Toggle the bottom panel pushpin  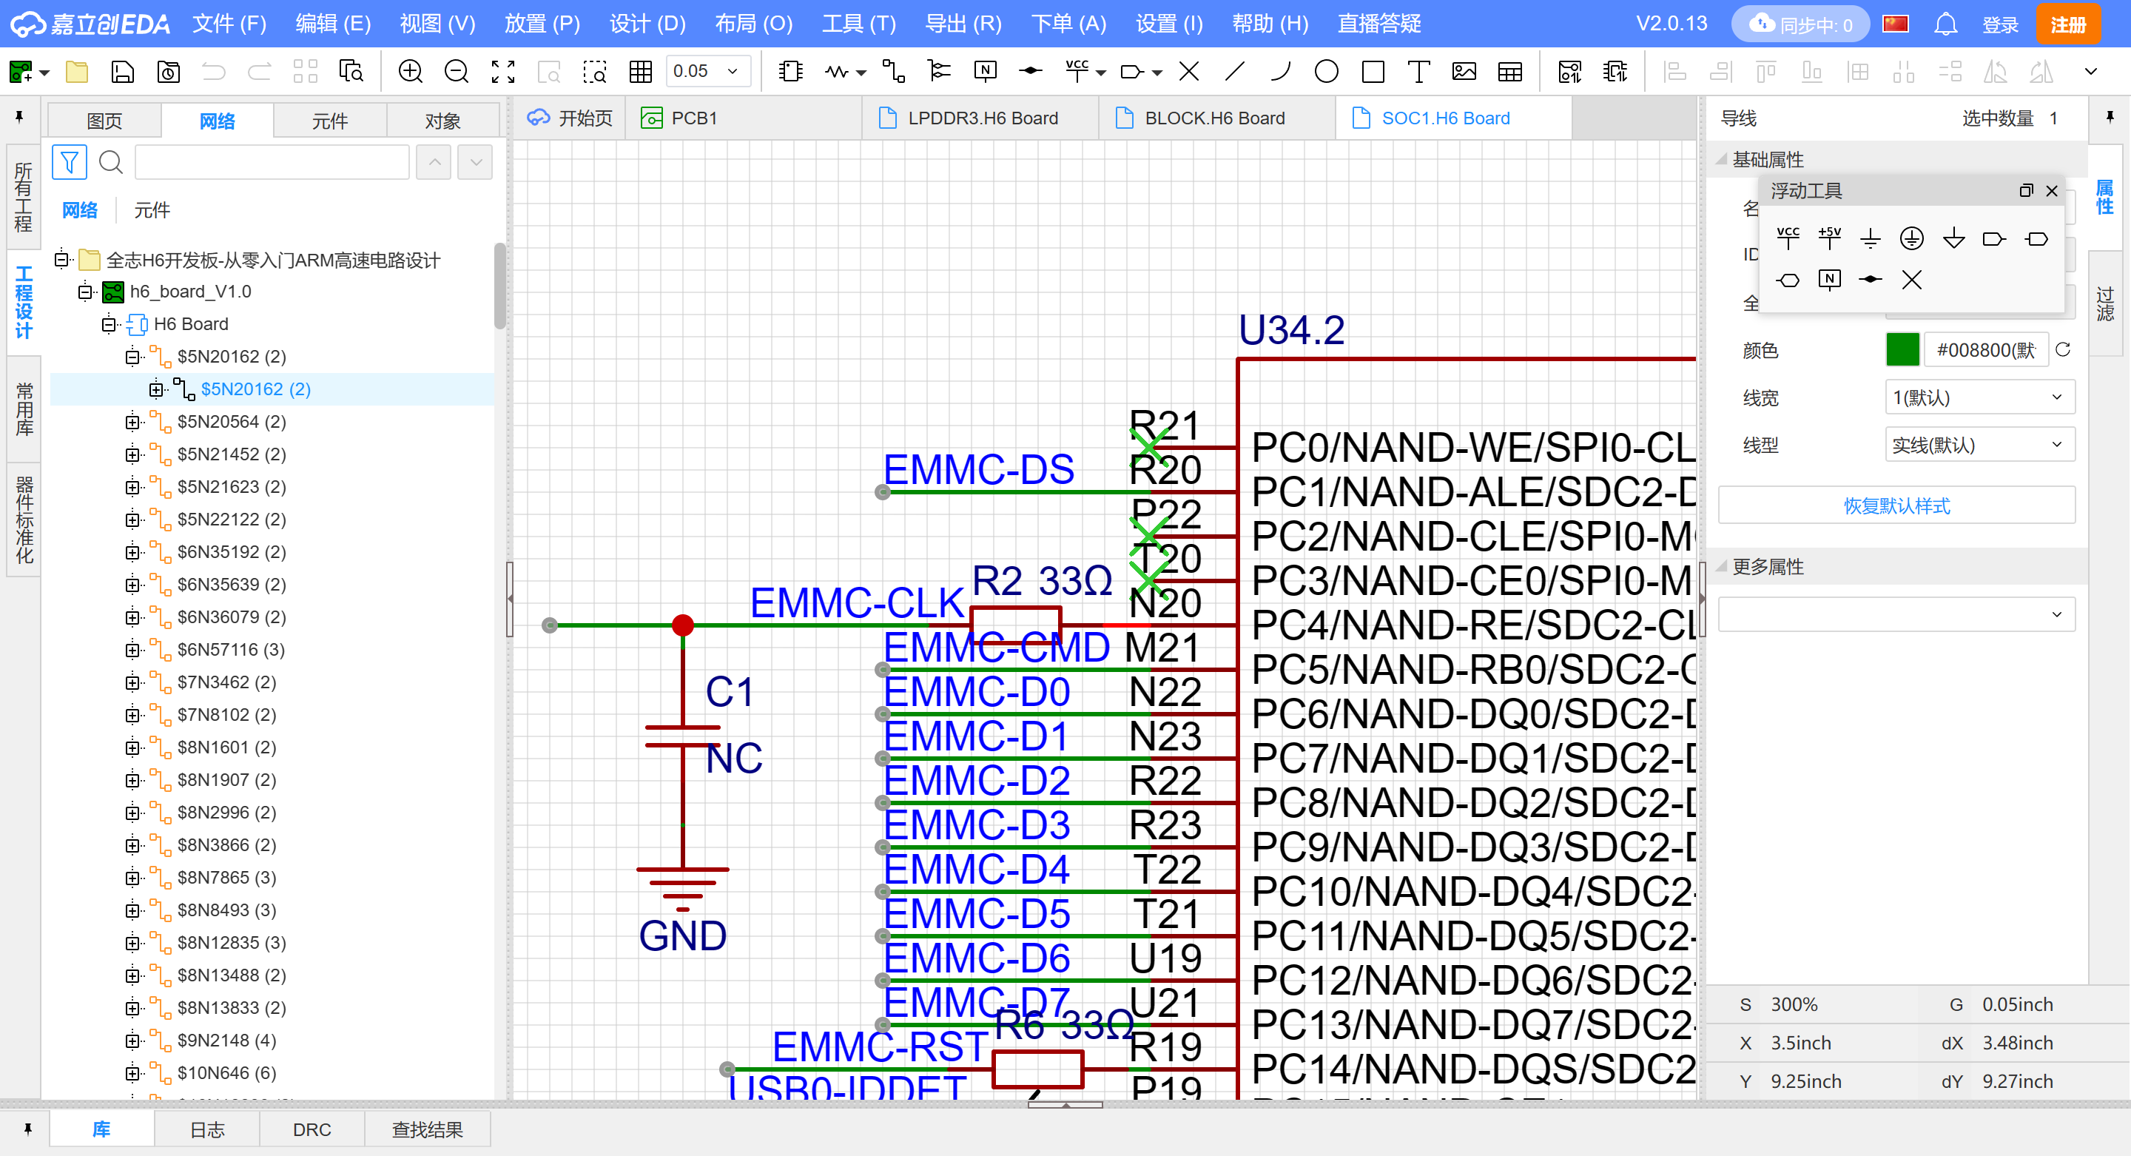coord(28,1129)
